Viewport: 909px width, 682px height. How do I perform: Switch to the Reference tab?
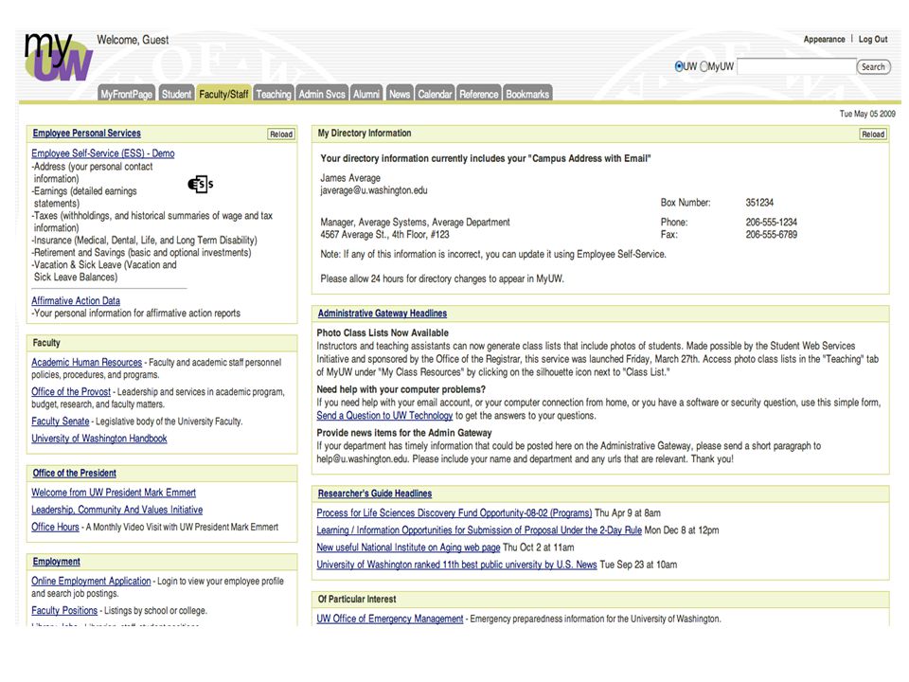point(479,94)
